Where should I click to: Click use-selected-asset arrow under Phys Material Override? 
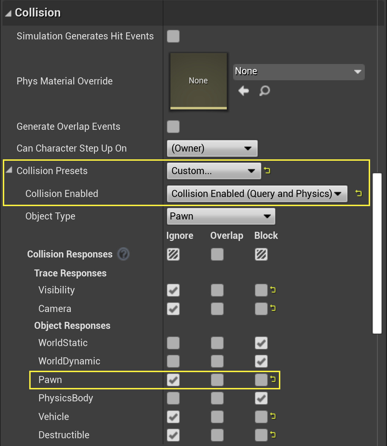[x=244, y=91]
